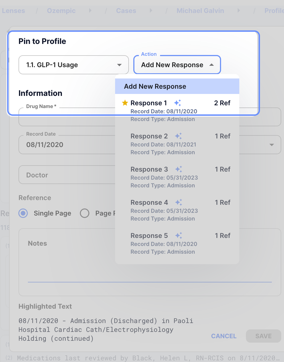
Task: Click the dropdown arrow right of Record Date row
Action: click(272, 145)
